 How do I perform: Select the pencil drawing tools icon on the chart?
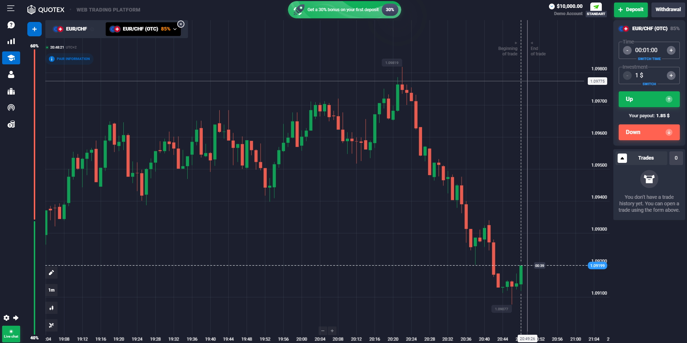[x=51, y=273]
